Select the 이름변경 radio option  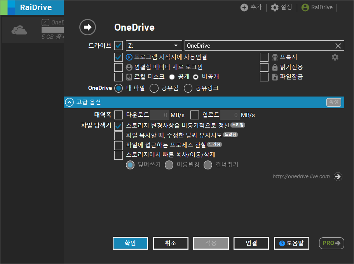click(169, 165)
